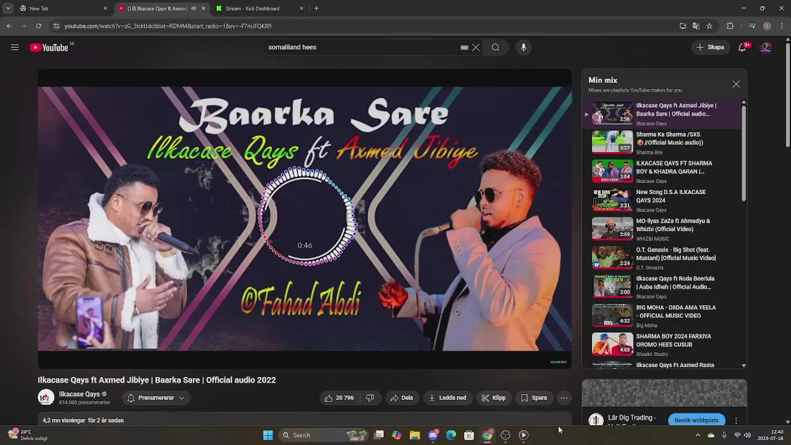The height and width of the screenshot is (445, 791).
Task: Close the Min mix playlist panel
Action: pyautogui.click(x=736, y=84)
